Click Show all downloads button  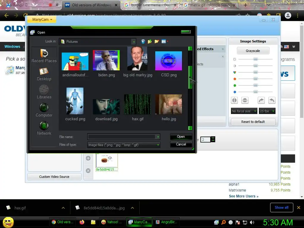(x=281, y=208)
